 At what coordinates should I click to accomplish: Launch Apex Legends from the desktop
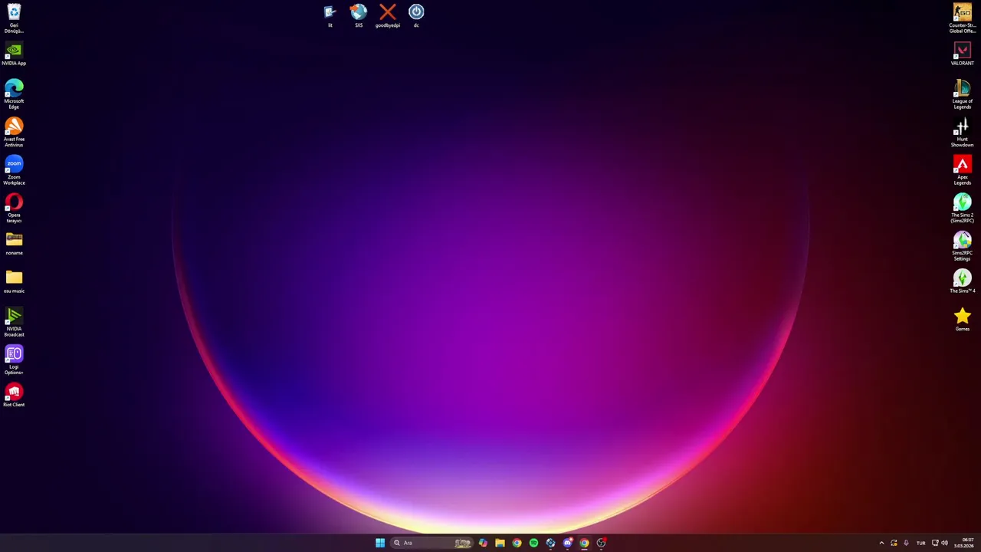pos(963,170)
